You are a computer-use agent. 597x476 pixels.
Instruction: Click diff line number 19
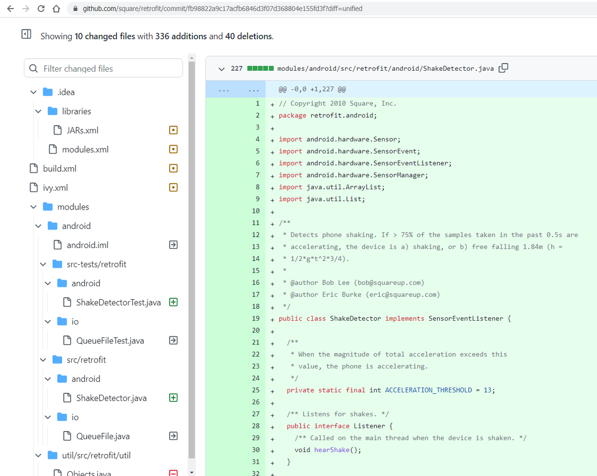[x=256, y=318]
